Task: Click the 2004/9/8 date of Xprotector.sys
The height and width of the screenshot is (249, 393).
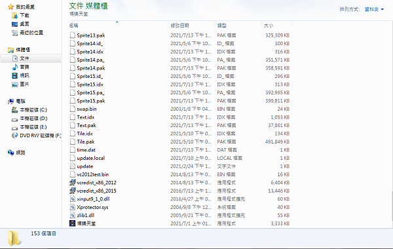Action: tap(191, 207)
